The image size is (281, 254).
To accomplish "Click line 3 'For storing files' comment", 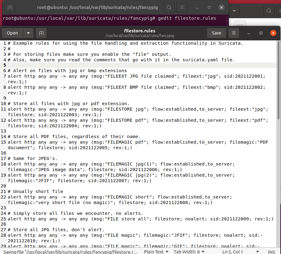I will (89, 54).
